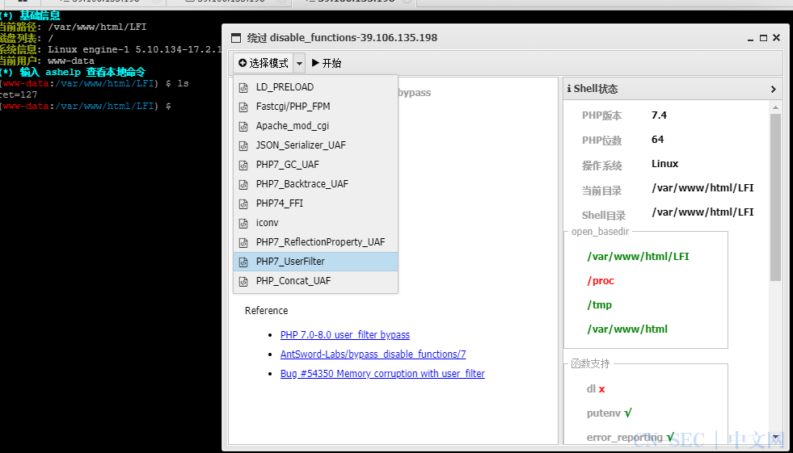Screen dimensions: 793x453
Task: Click the /tmp open_basedir entry
Action: click(x=599, y=305)
